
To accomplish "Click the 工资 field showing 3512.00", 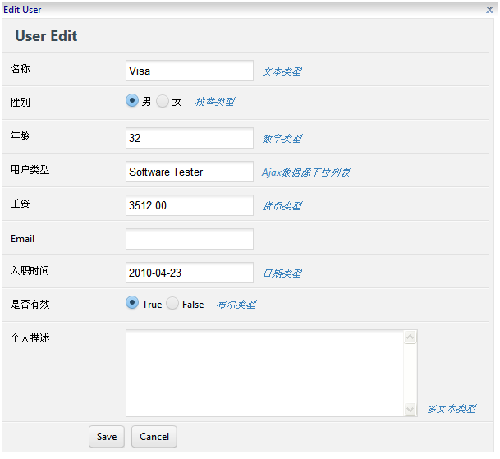I will (x=190, y=205).
